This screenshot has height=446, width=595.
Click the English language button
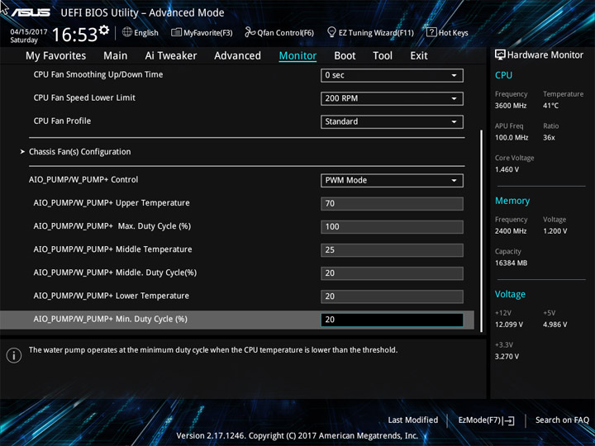pyautogui.click(x=140, y=32)
